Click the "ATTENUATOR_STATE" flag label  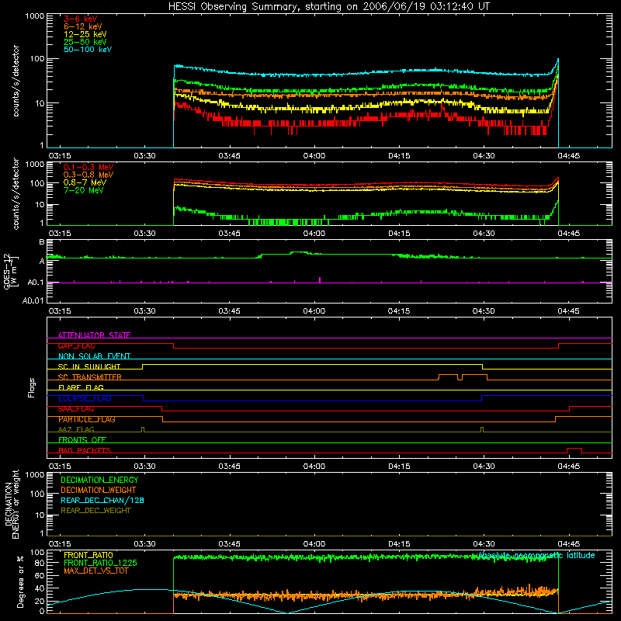point(94,335)
